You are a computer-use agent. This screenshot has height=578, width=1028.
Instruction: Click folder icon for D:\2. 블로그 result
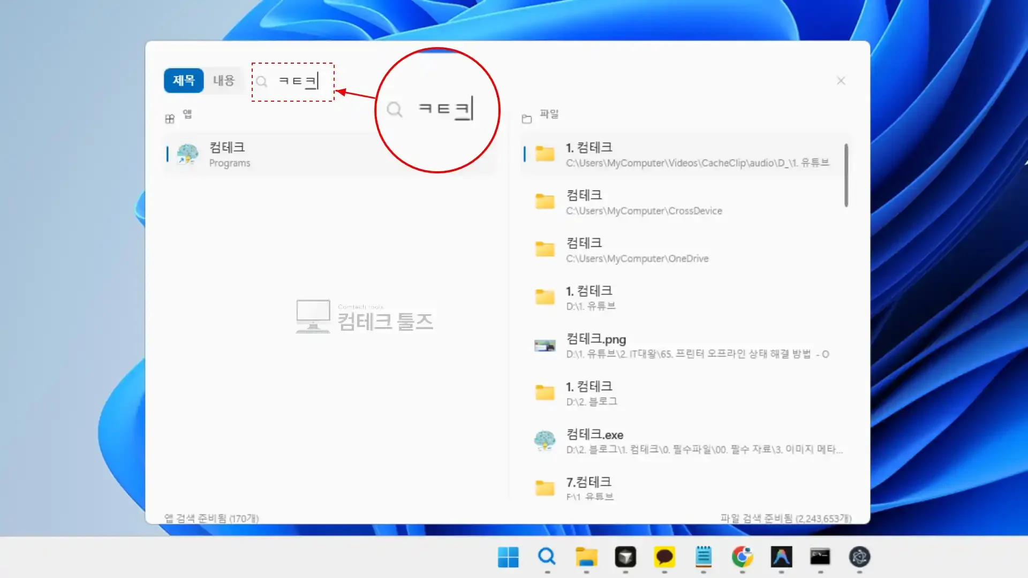545,393
